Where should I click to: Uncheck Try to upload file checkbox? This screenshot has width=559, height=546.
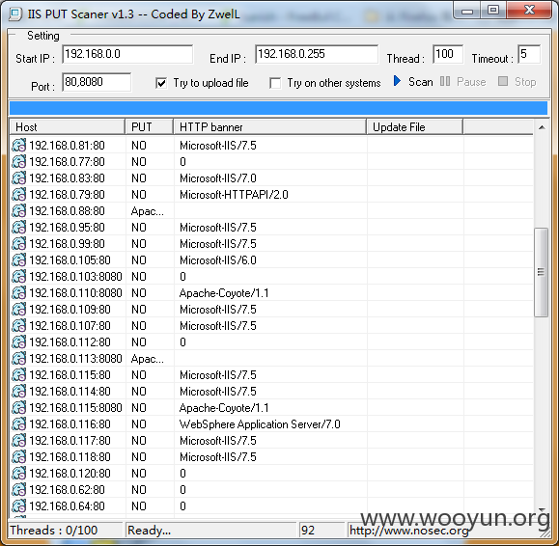coord(161,83)
